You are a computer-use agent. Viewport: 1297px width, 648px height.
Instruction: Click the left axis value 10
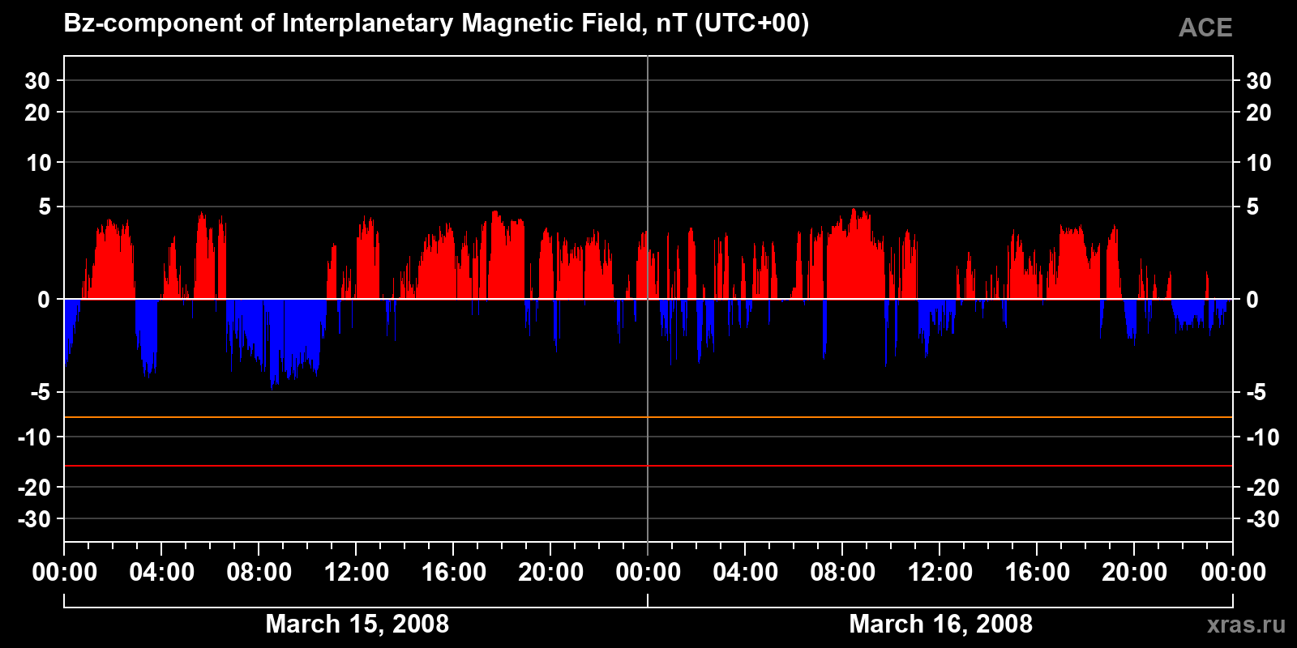coord(38,163)
